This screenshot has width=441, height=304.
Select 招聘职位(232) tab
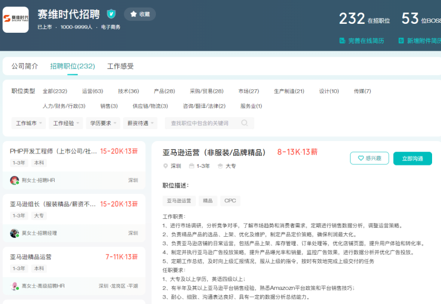(x=73, y=66)
